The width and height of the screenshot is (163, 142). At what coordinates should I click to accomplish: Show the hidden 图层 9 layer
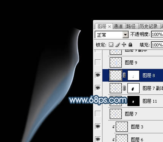click(98, 62)
